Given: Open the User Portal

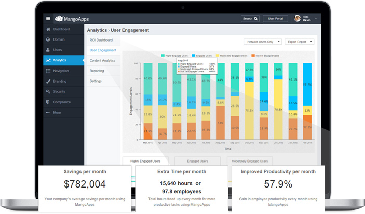Looking at the screenshot, I should (275, 18).
